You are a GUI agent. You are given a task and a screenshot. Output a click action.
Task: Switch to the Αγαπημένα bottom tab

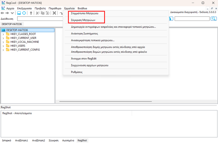tap(68, 140)
